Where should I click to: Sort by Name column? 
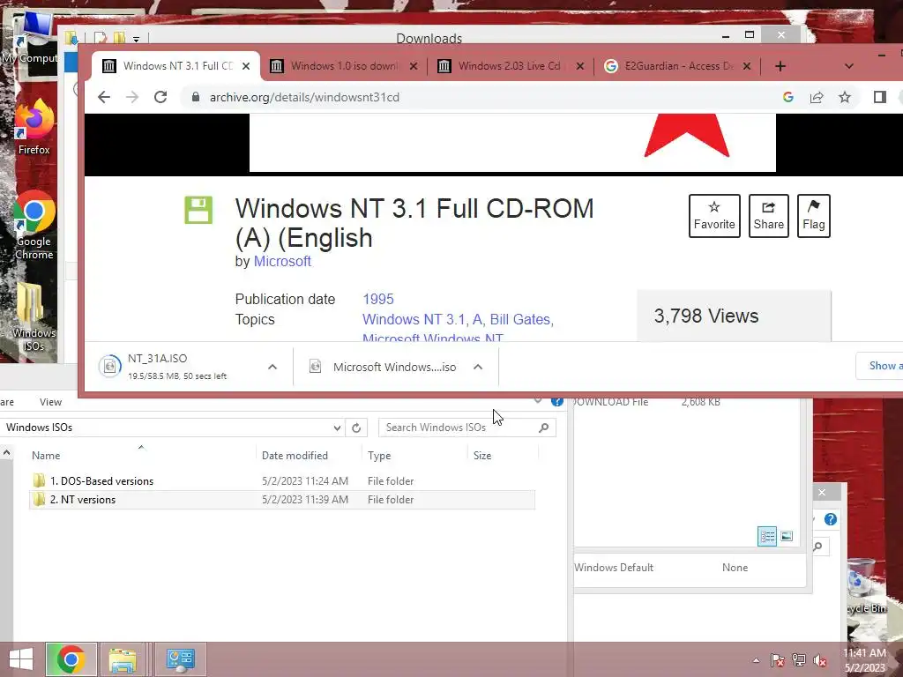pos(46,456)
